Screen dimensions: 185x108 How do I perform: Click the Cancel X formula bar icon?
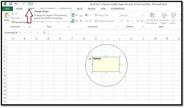click(31, 33)
